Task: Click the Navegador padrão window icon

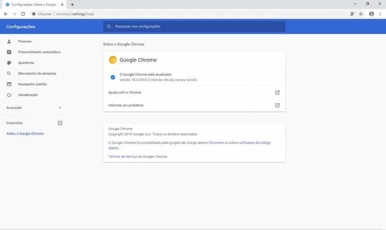Action: click(9, 84)
